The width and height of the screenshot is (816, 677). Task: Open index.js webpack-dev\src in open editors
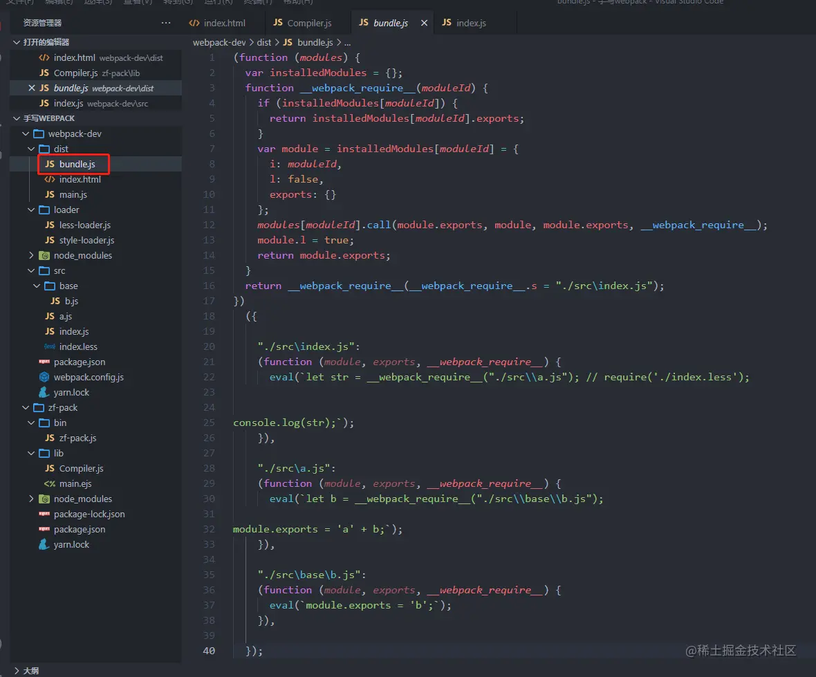coord(95,103)
